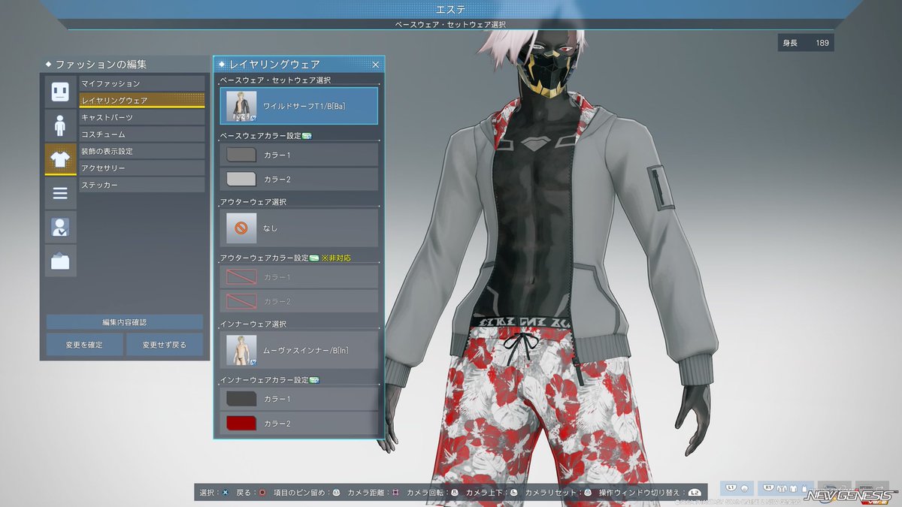Choose innerwear ムーヴァスインナー/B[In] entry
The width and height of the screenshot is (902, 507).
298,350
